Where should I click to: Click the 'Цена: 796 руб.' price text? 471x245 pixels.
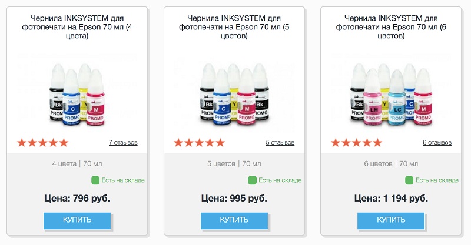click(x=77, y=198)
